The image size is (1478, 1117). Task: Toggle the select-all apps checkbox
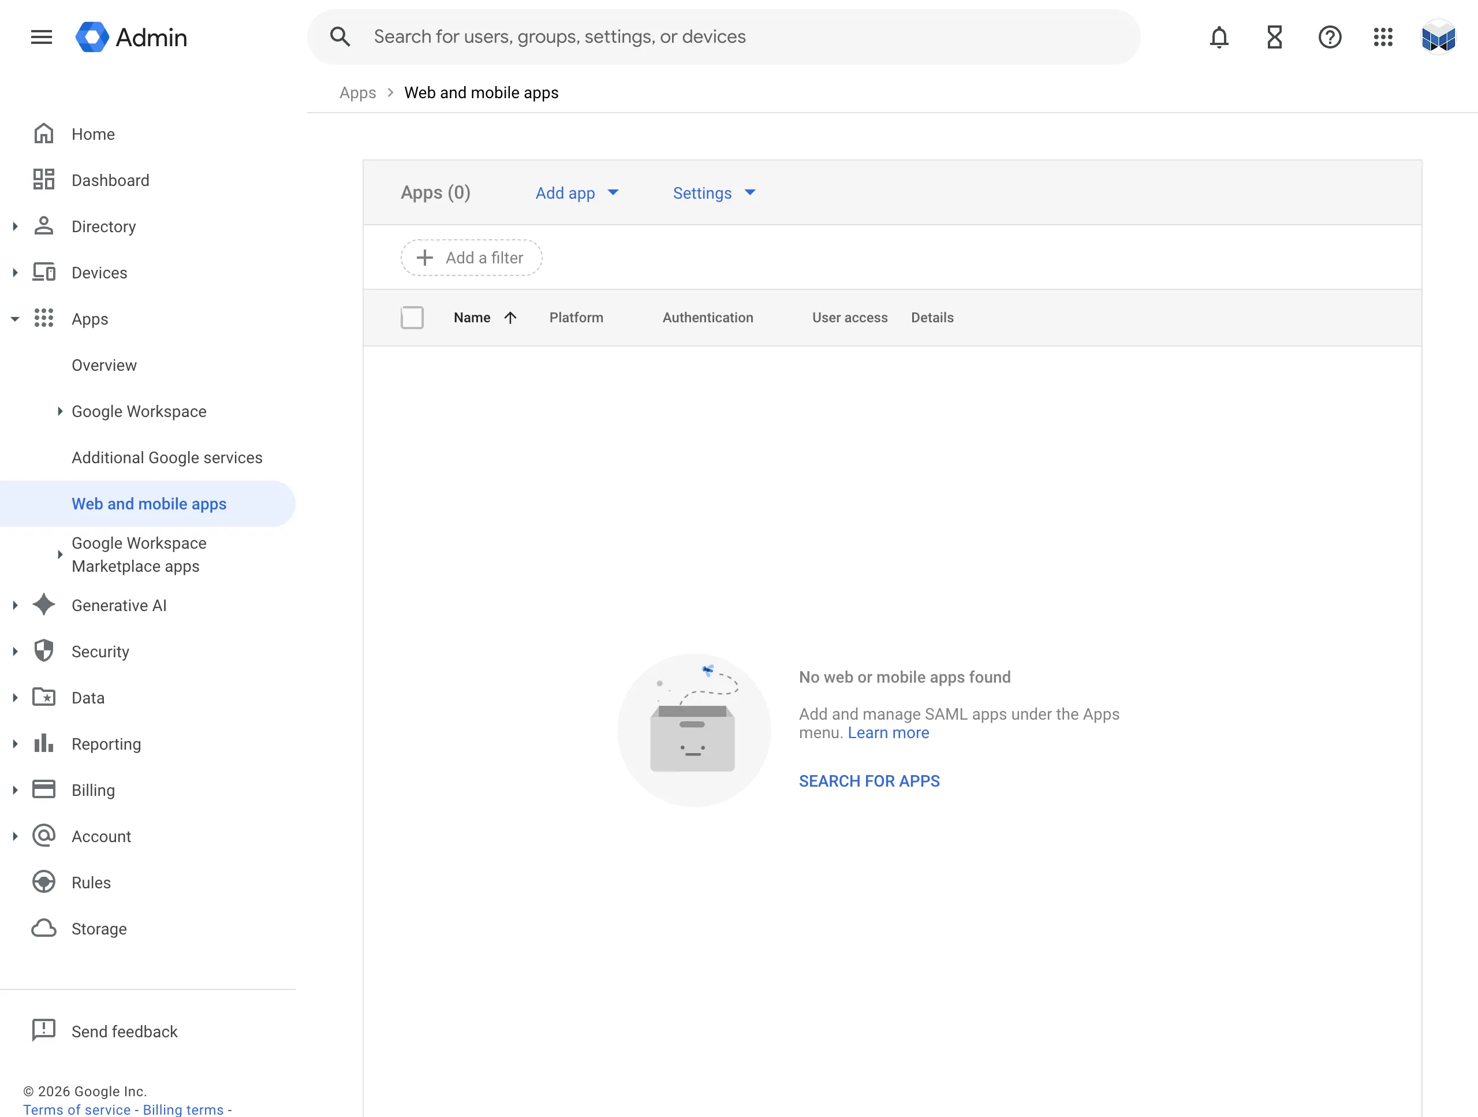[412, 317]
